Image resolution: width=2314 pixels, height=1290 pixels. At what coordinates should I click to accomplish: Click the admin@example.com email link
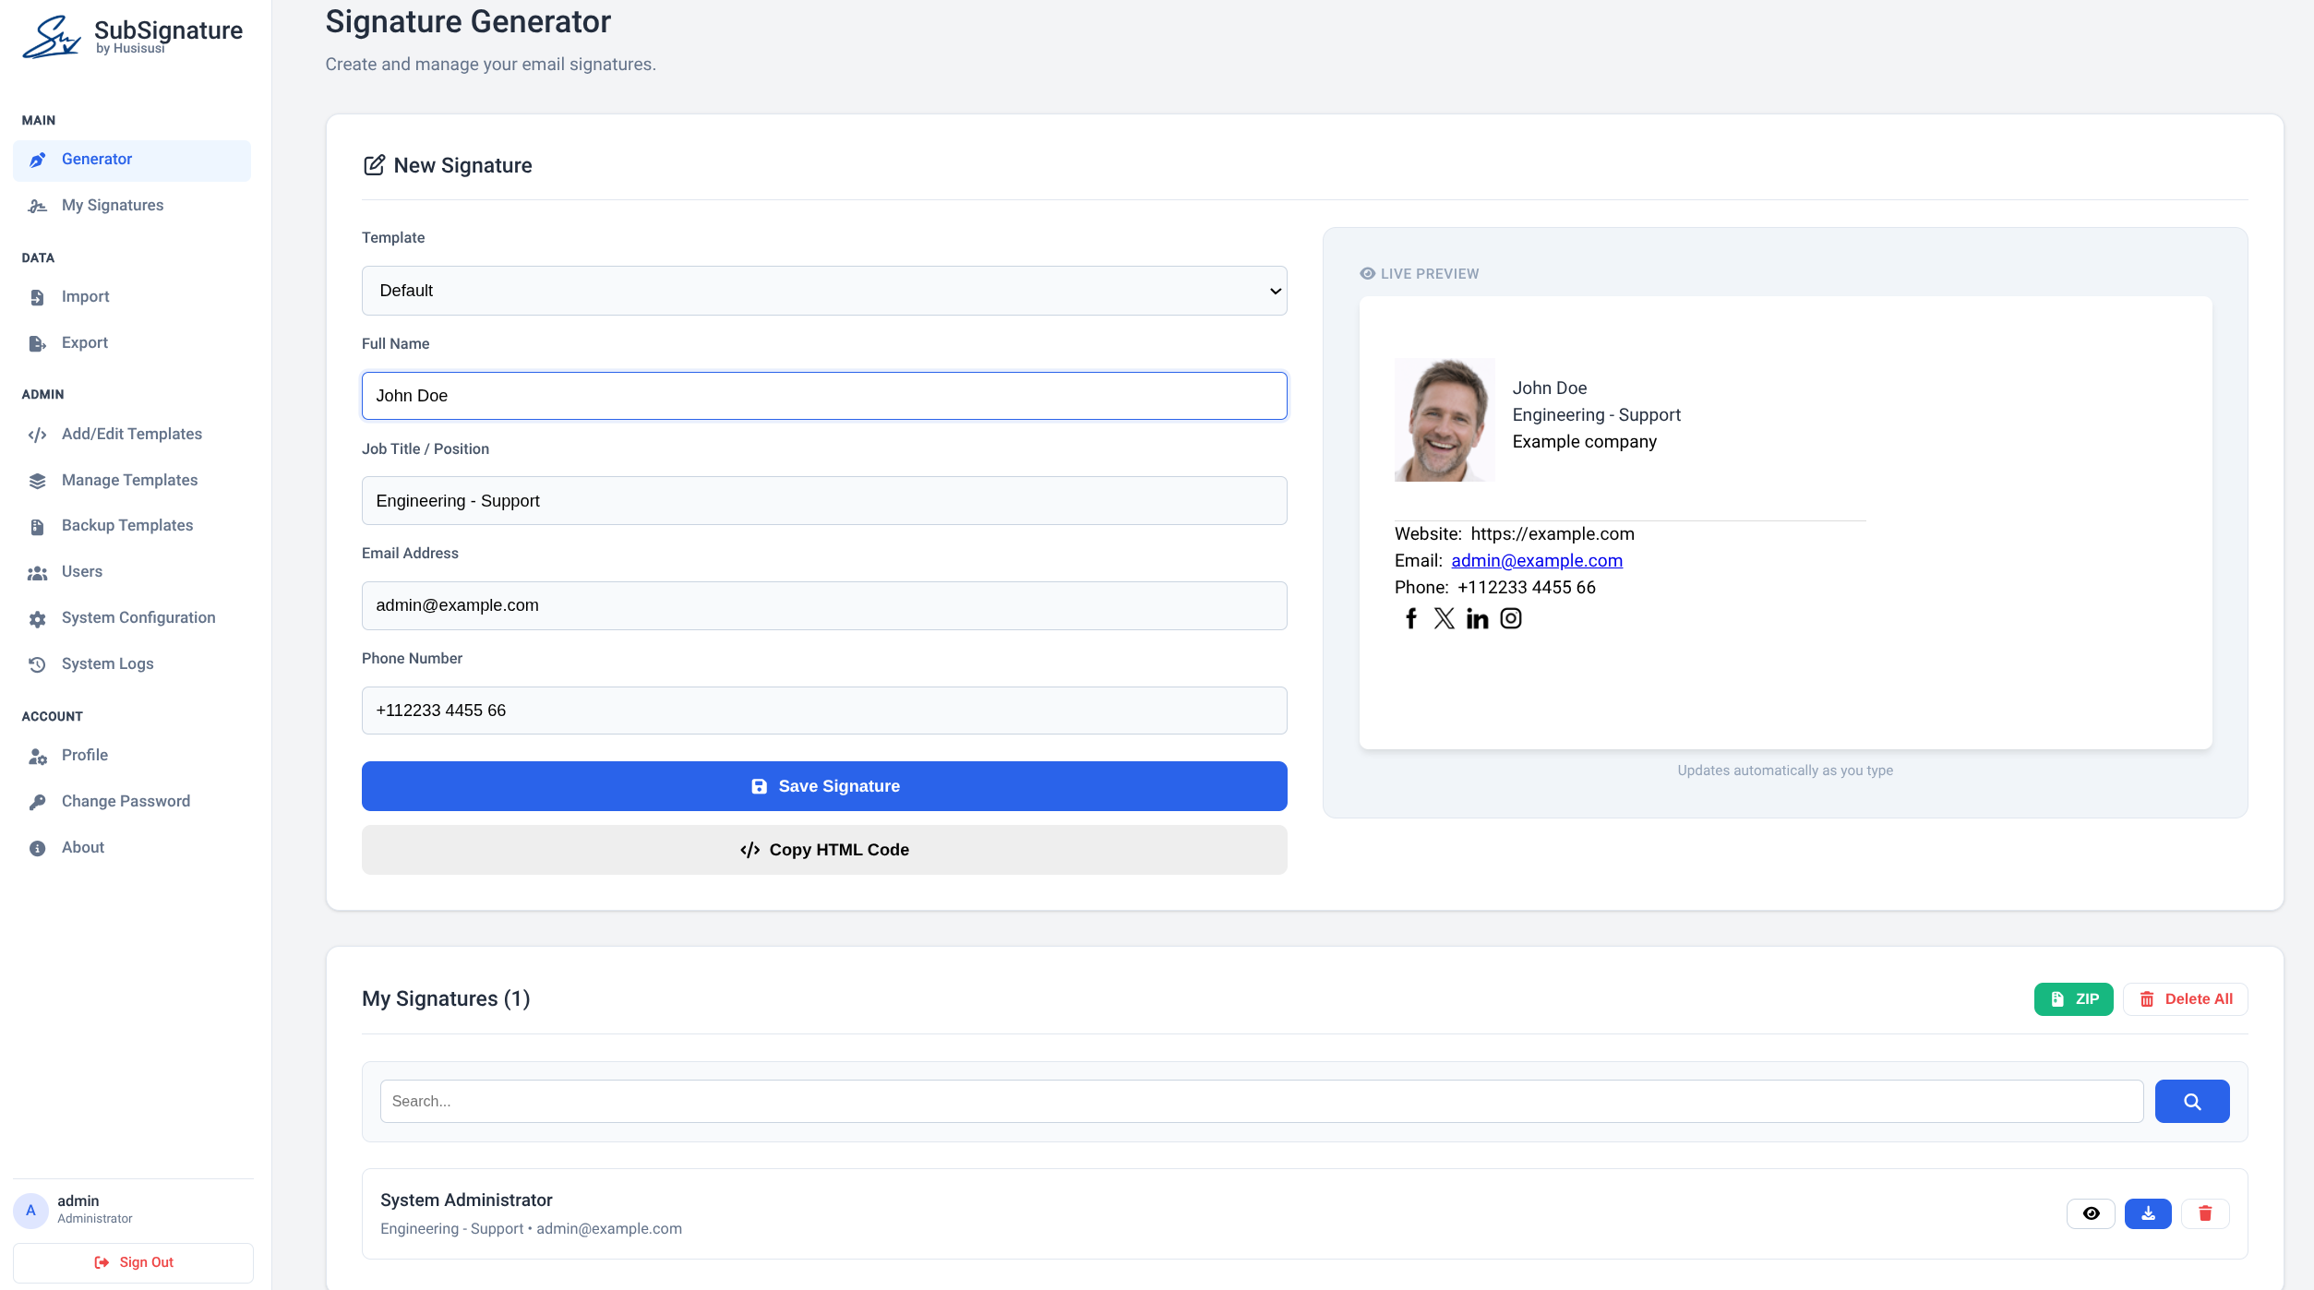1536,560
